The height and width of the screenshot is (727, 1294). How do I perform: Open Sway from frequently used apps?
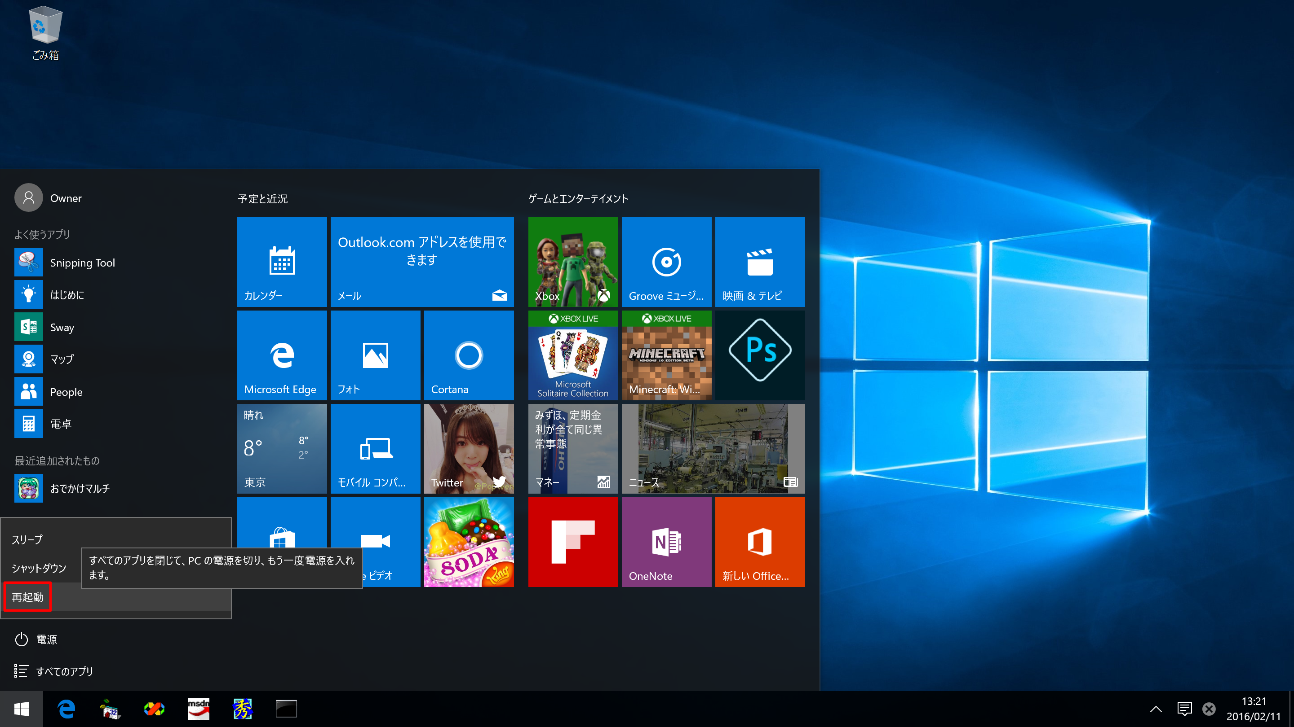coord(115,327)
